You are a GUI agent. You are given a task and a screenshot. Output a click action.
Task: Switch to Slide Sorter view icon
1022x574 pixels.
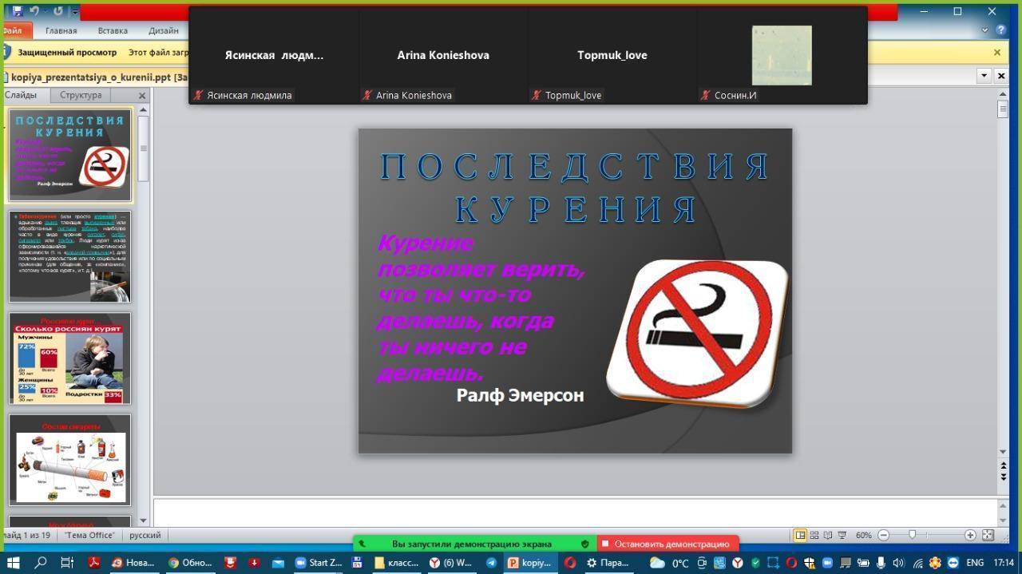coord(814,535)
